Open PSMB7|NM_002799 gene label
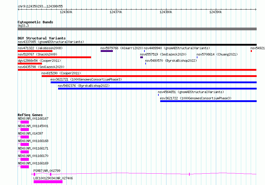265x185 pixels. (x=47, y=171)
